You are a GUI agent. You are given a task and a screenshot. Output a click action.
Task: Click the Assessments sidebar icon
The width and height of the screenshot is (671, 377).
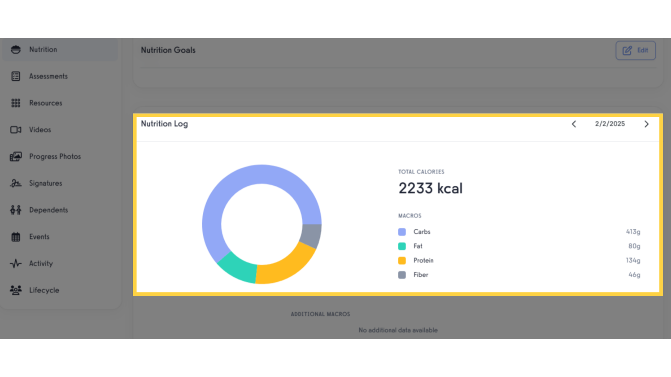15,76
